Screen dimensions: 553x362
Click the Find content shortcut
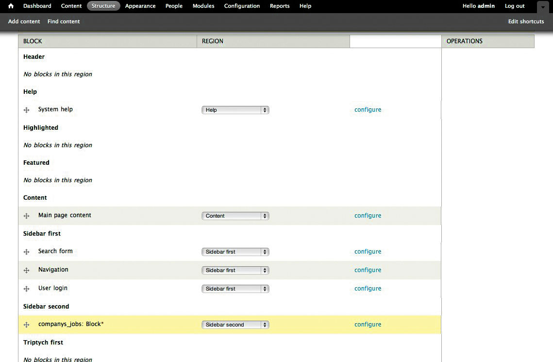64,21
